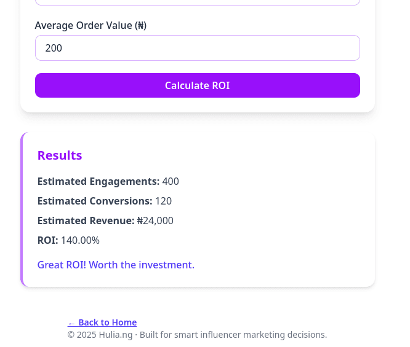Click the revenue amount ₦24,000

pyautogui.click(x=155, y=220)
